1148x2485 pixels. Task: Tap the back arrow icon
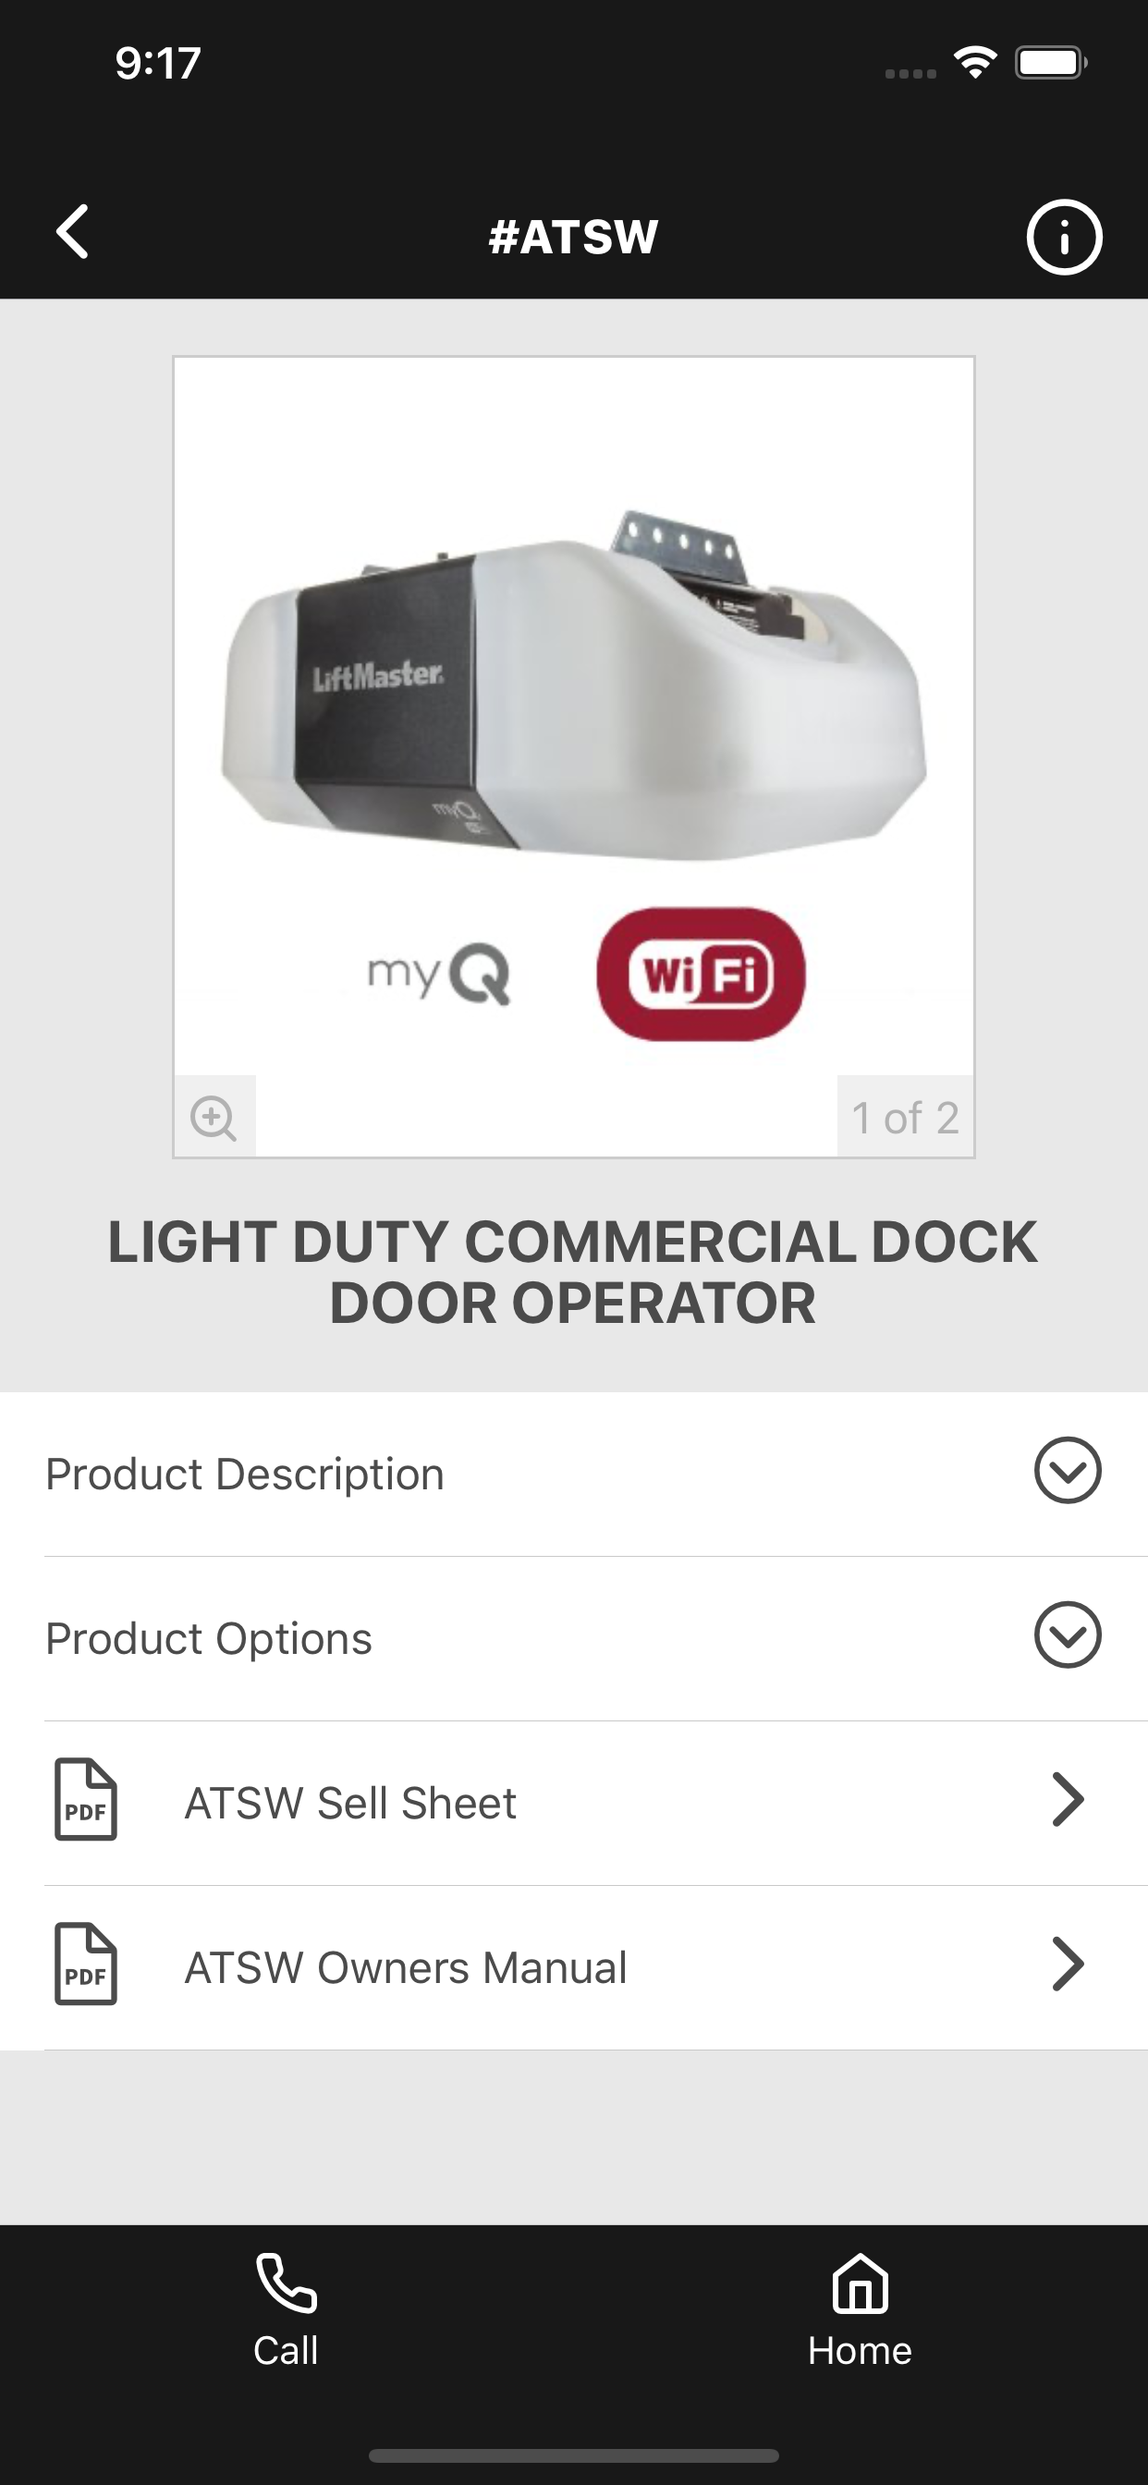[72, 231]
